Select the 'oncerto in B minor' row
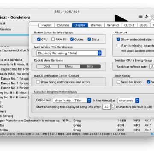Viewport: 154px width, 154px height. click(x=15, y=65)
